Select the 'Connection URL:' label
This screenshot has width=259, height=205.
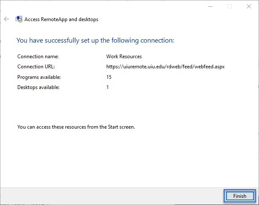coord(36,67)
